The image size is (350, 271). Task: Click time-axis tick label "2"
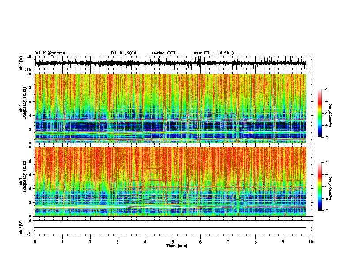pos(90,242)
